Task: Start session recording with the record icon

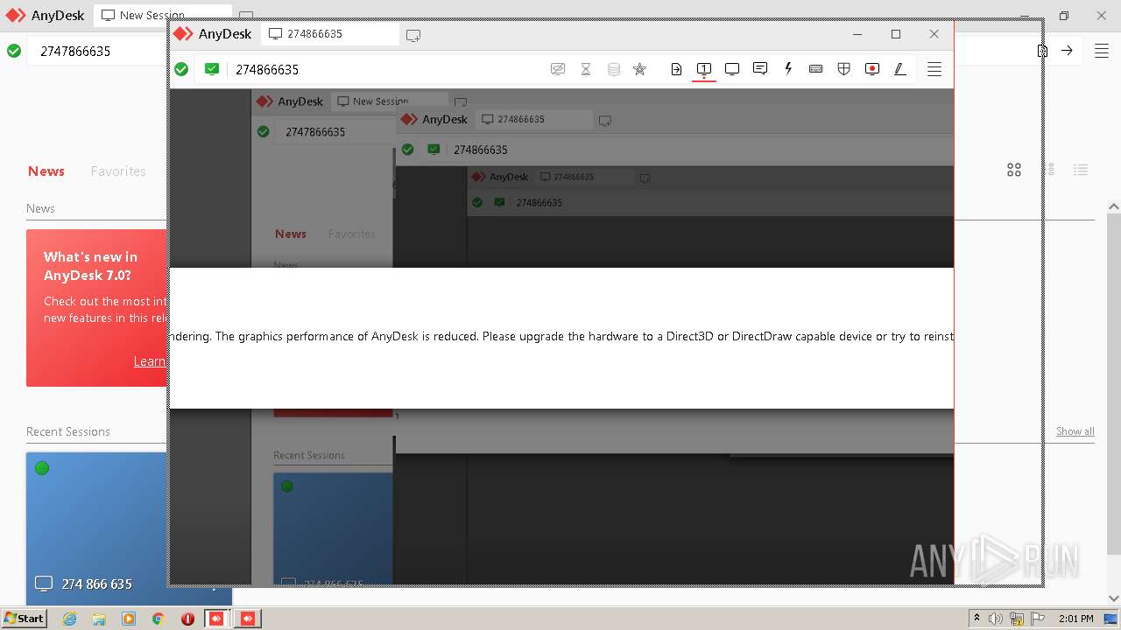Action: [871, 69]
